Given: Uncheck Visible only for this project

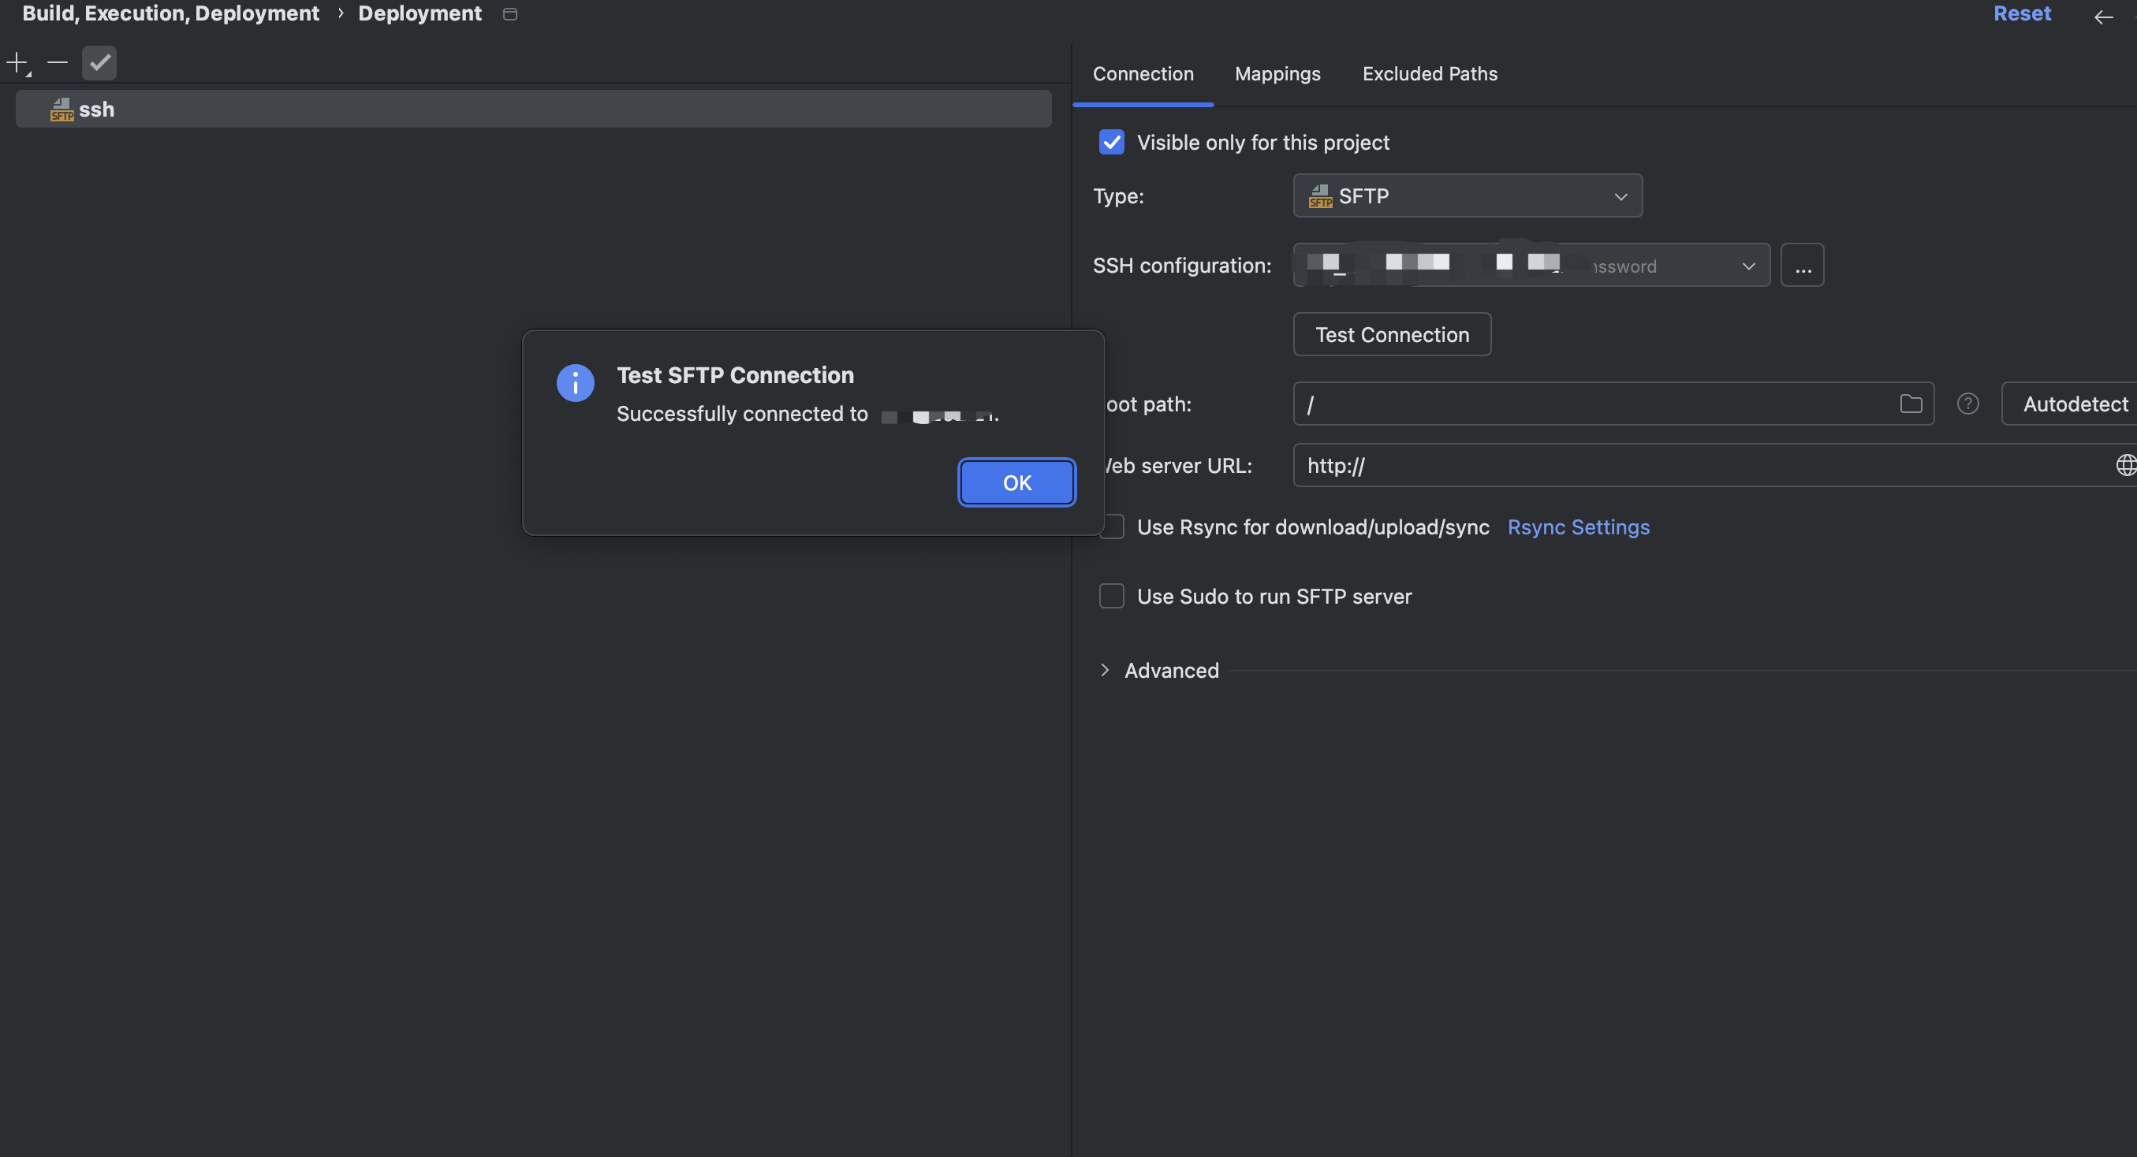Looking at the screenshot, I should pyautogui.click(x=1112, y=143).
